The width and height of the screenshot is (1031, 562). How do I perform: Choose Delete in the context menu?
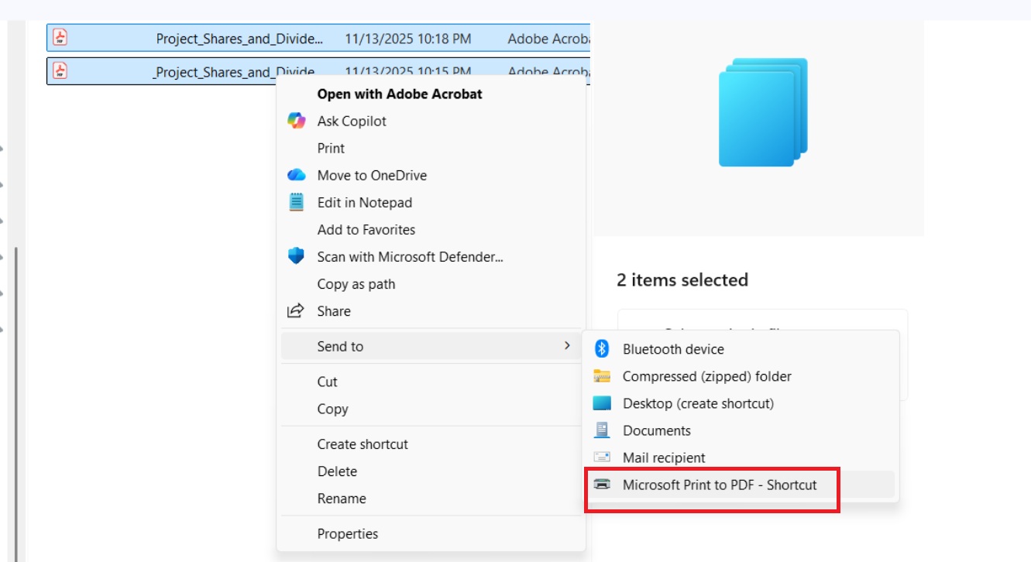pyautogui.click(x=337, y=471)
